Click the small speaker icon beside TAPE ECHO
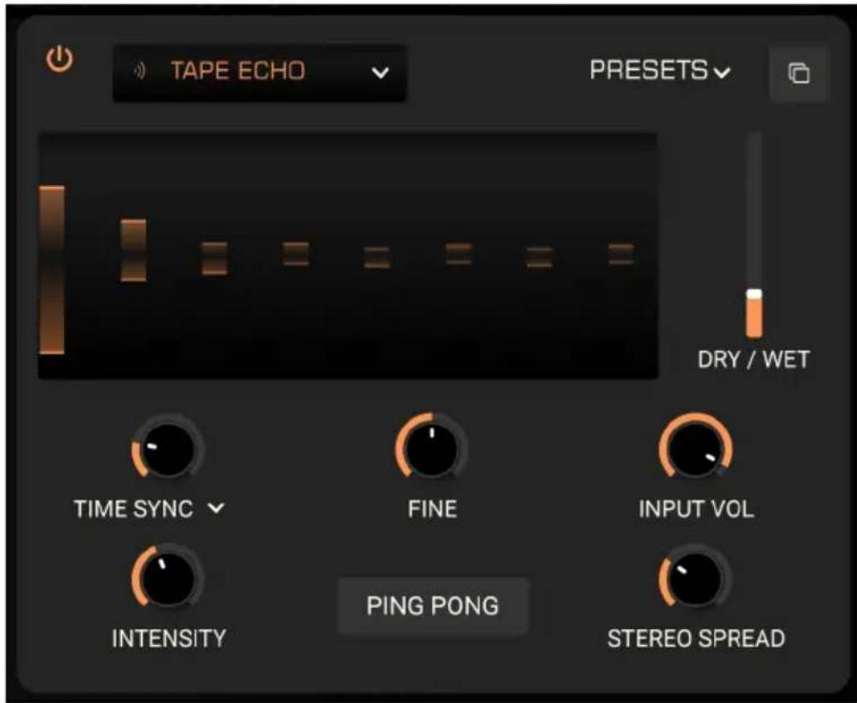The image size is (857, 703). (x=141, y=71)
